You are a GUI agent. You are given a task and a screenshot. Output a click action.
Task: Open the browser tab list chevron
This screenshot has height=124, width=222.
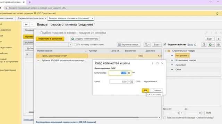pyautogui.click(x=211, y=2)
